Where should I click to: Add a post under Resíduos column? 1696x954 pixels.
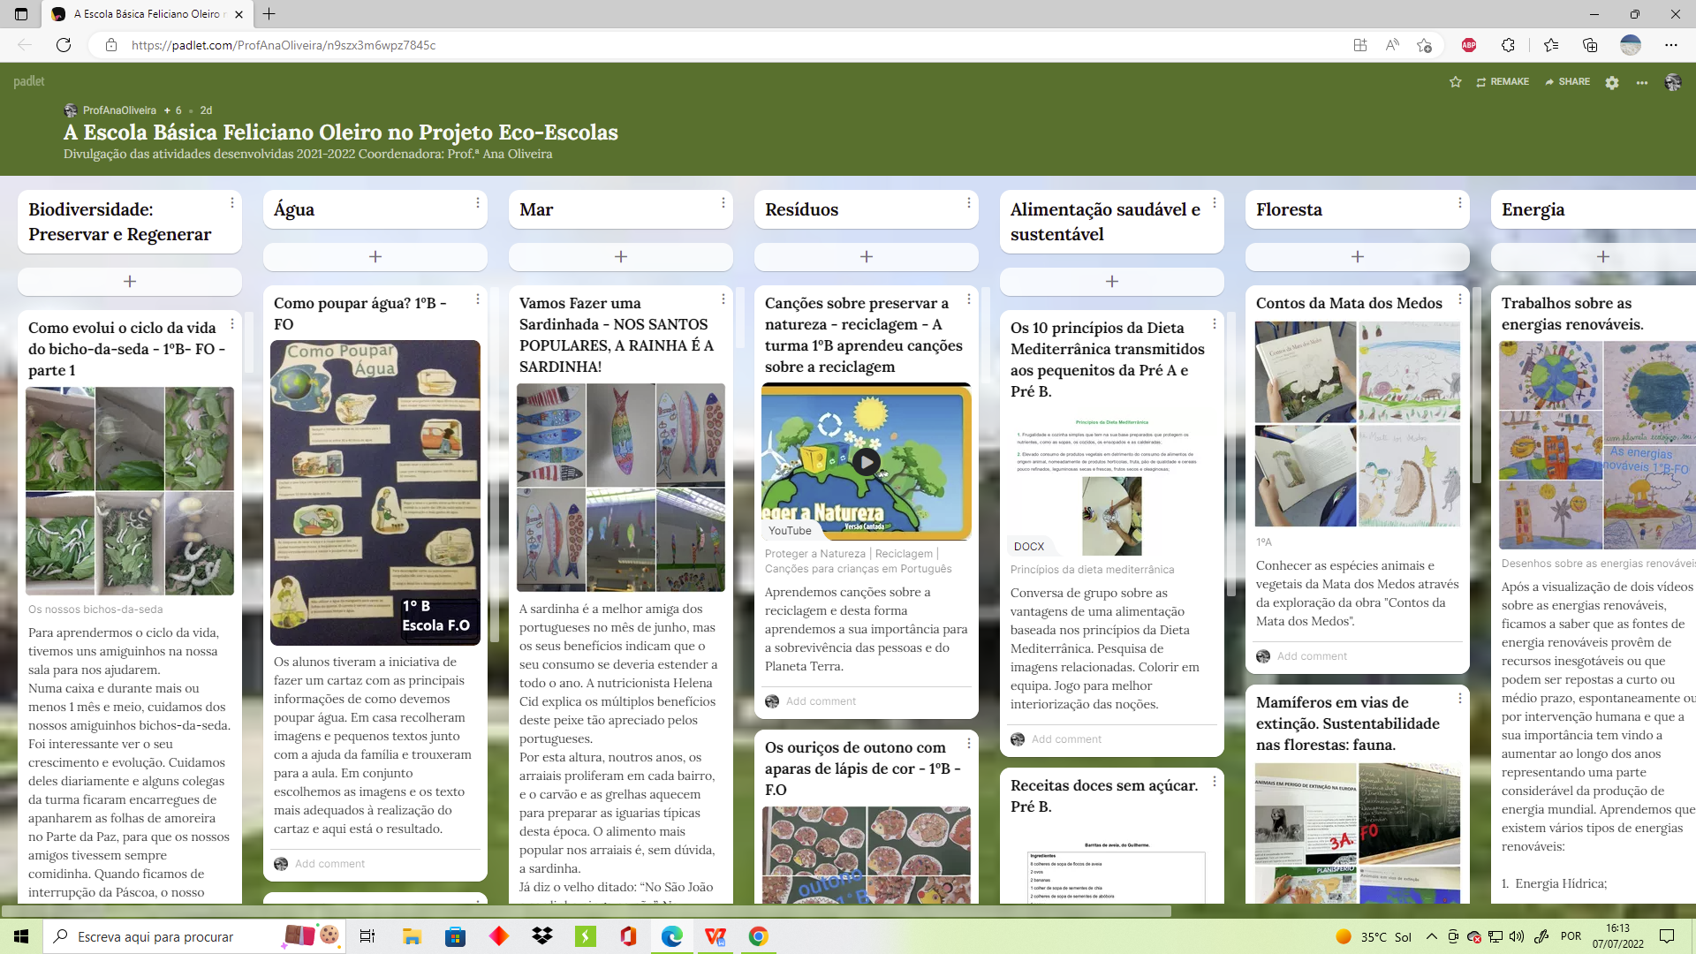point(866,257)
